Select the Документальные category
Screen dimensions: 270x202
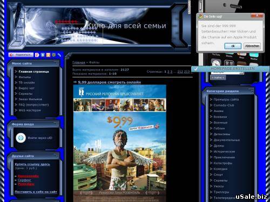pyautogui.click(x=227, y=140)
